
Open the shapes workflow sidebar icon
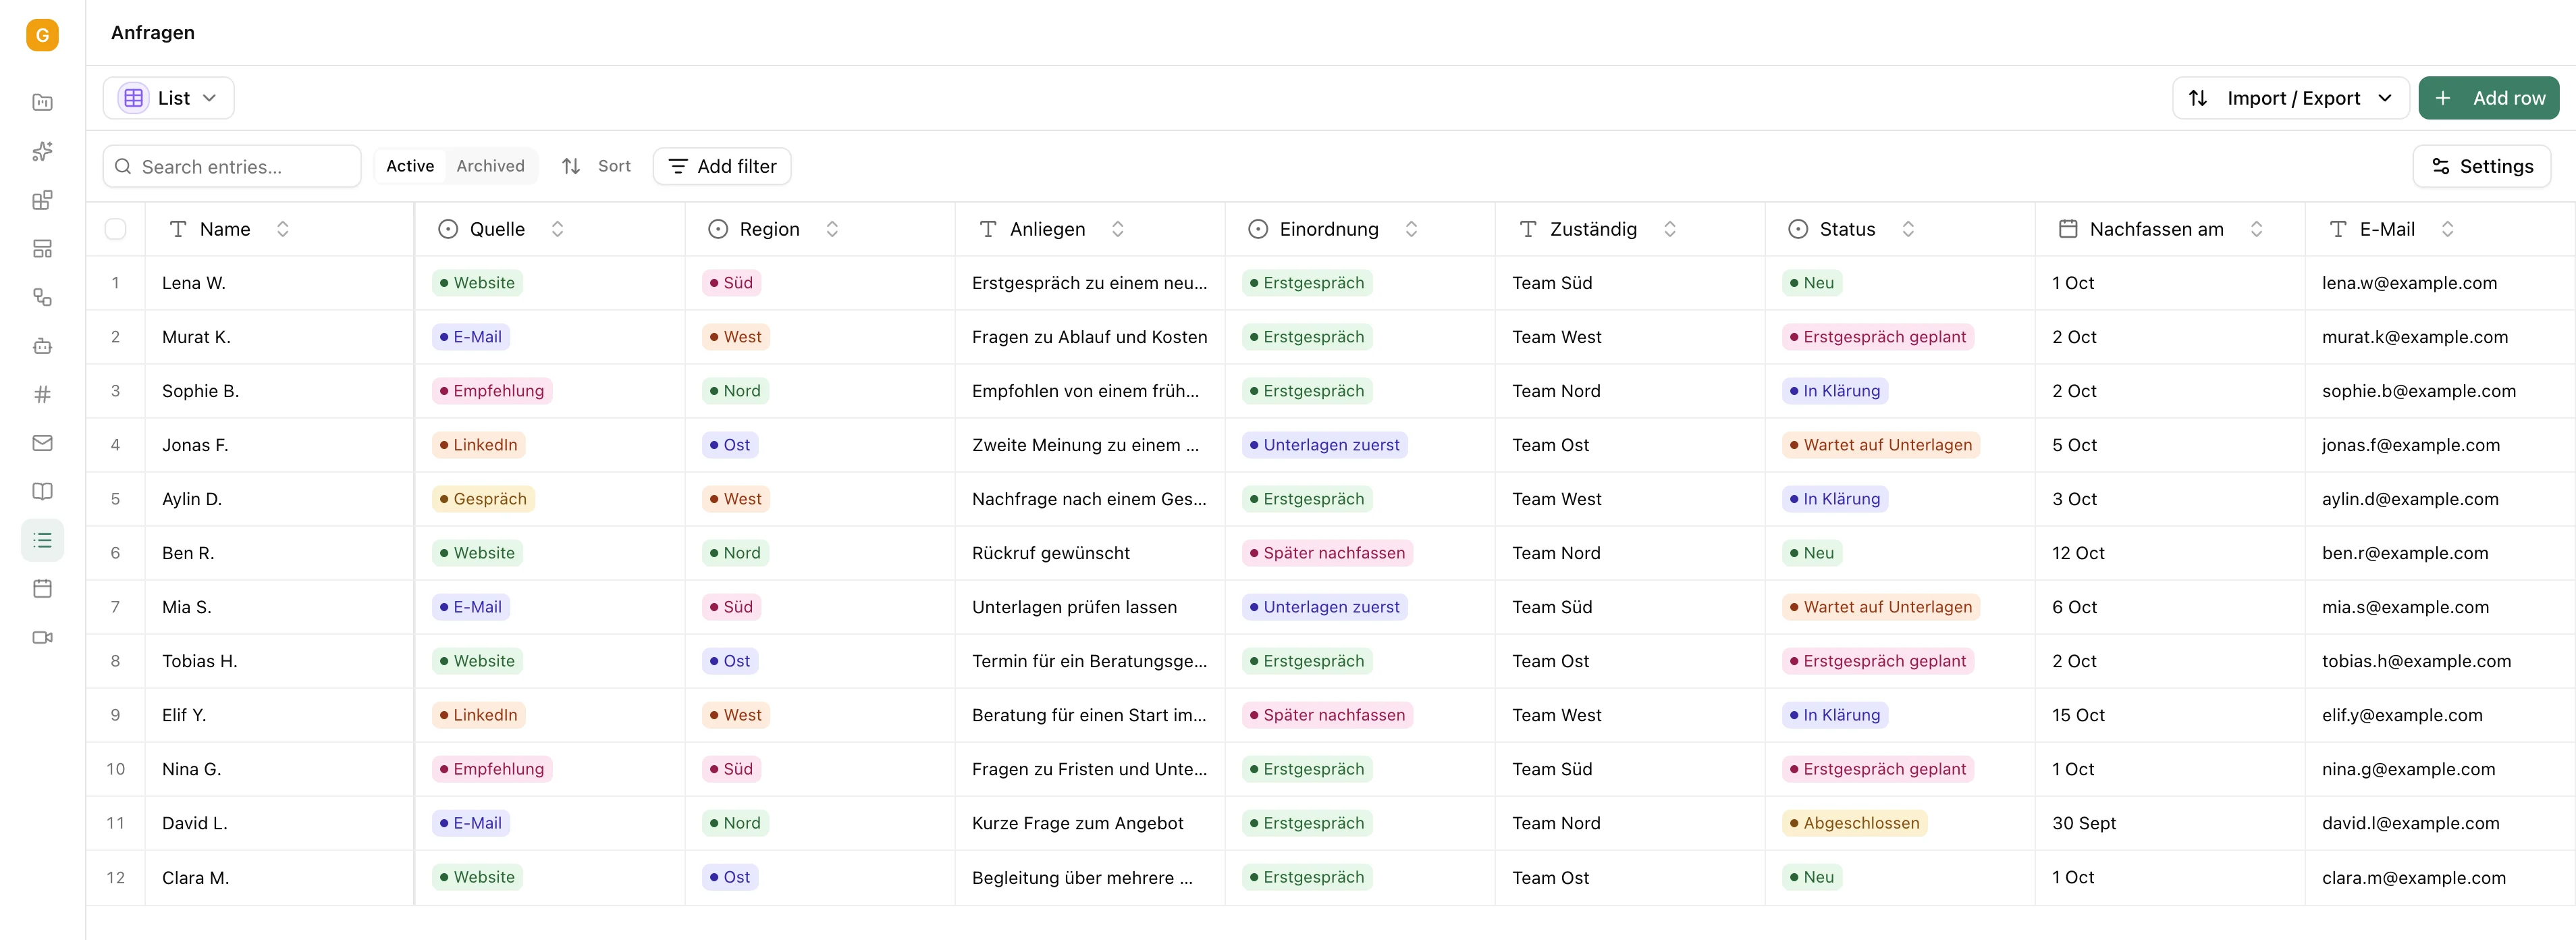pos(42,297)
